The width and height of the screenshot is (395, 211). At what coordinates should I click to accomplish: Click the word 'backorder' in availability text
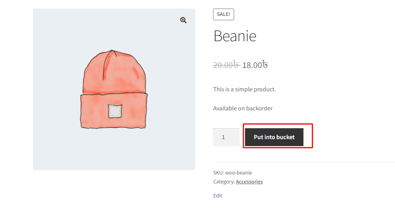pos(259,108)
